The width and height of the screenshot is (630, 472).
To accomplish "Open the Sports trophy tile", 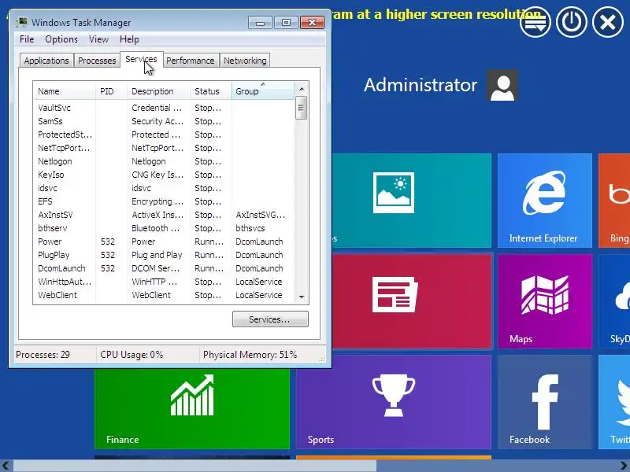I will click(394, 402).
